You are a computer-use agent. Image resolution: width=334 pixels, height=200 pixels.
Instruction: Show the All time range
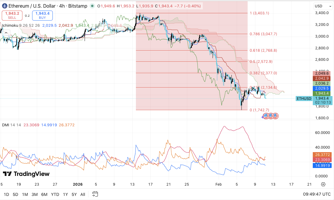83,194
